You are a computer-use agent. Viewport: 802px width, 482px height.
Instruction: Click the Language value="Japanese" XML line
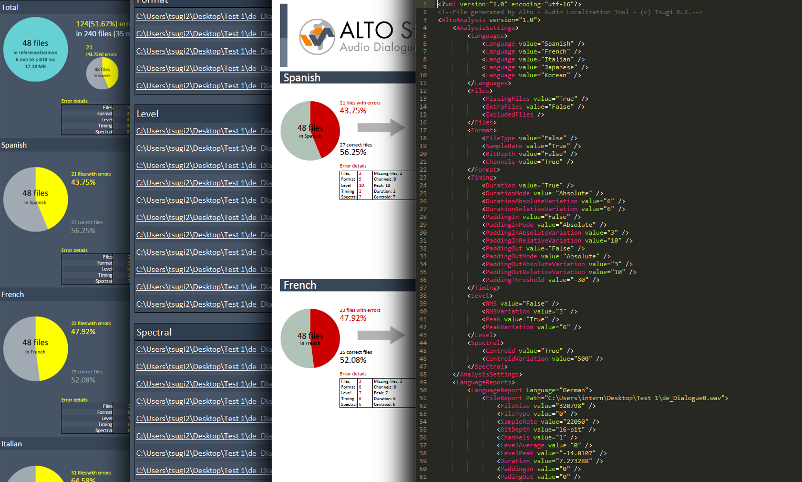click(535, 67)
